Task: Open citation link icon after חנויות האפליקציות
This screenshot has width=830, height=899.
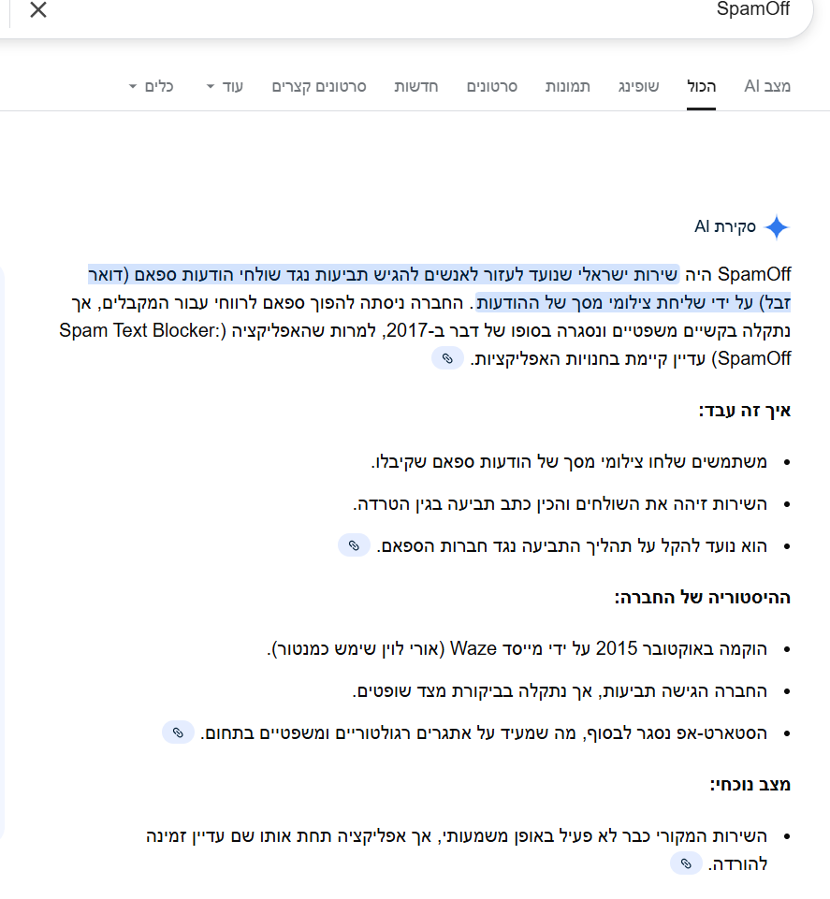Action: [446, 358]
